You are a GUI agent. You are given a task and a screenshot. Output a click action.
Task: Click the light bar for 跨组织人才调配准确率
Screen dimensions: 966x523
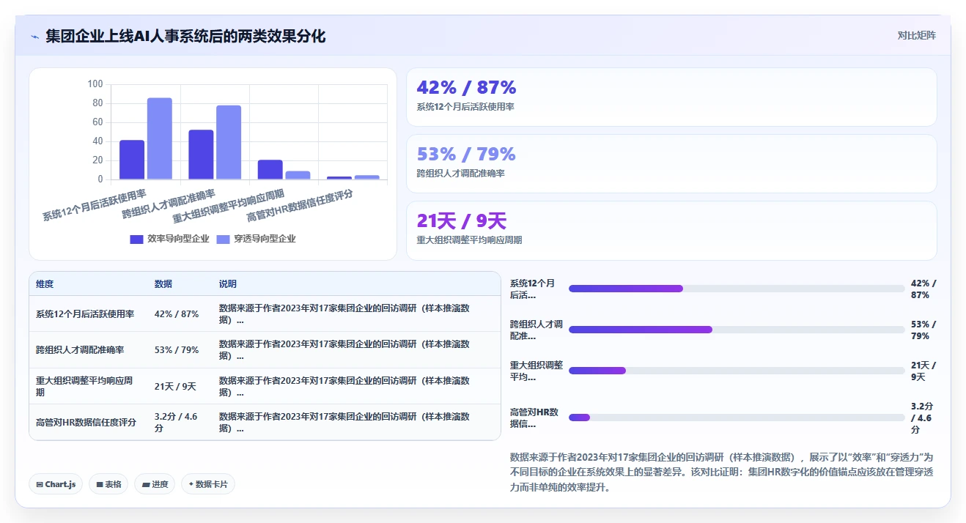coord(229,142)
